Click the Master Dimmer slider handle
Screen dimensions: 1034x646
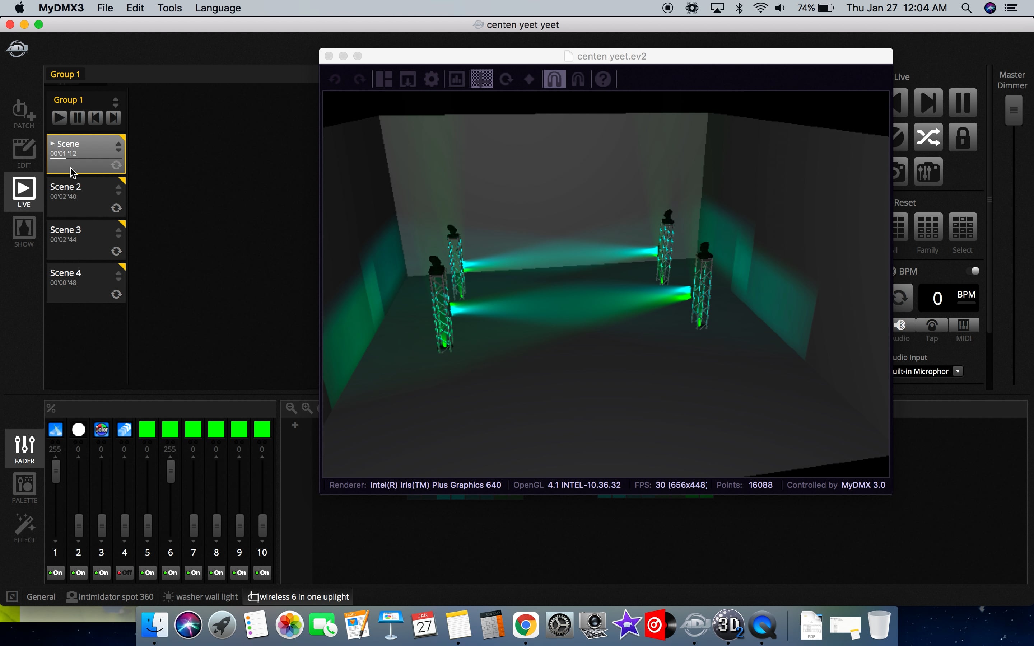pos(1014,110)
